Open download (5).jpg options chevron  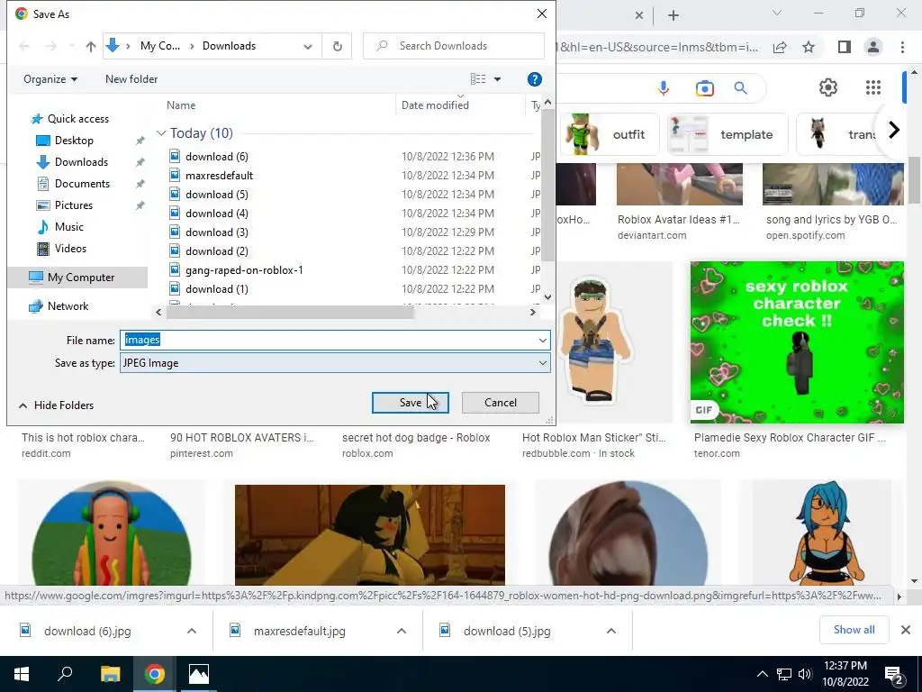click(x=611, y=631)
